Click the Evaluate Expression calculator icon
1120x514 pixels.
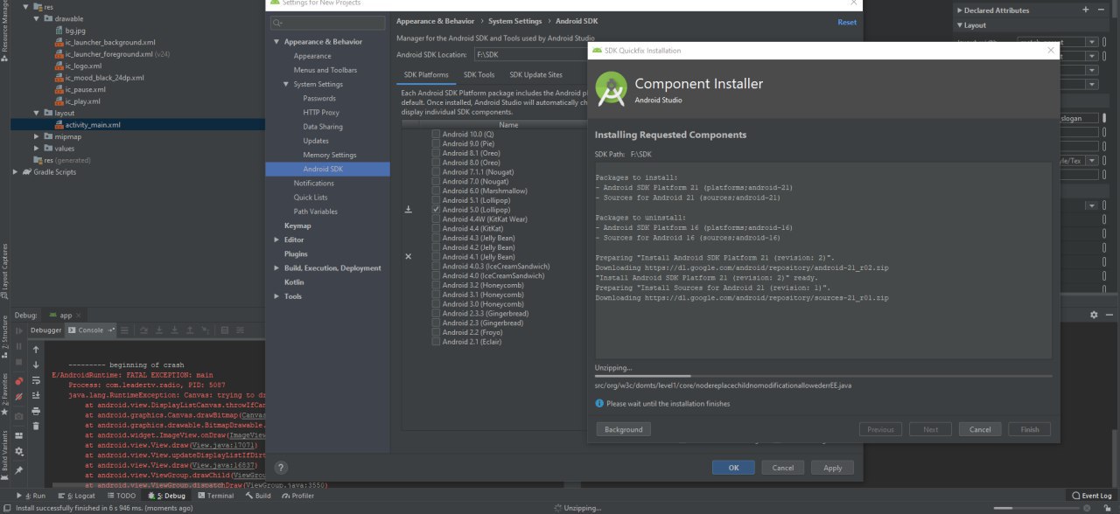[x=224, y=330]
